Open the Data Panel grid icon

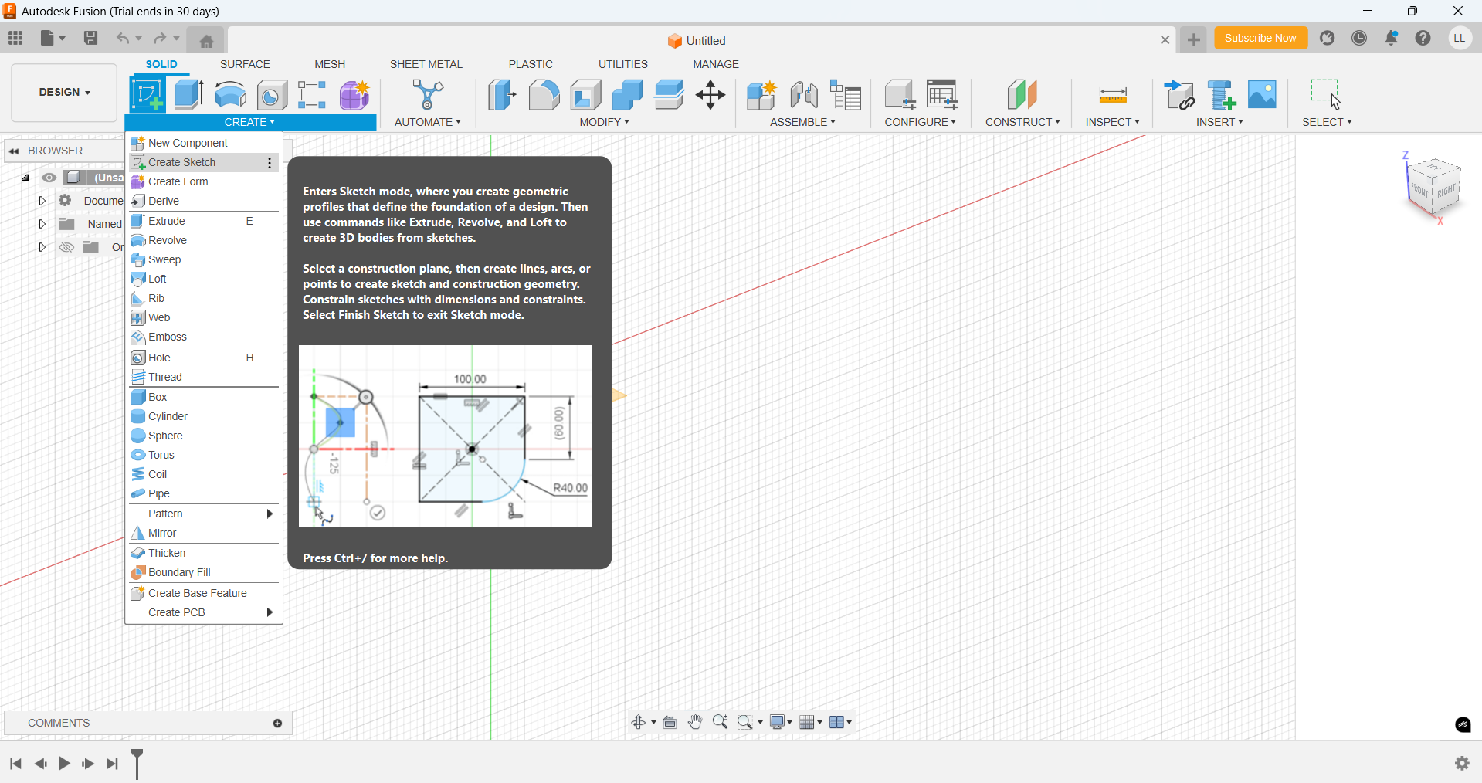tap(15, 38)
